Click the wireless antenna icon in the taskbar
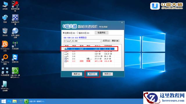This screenshot has width=186, height=104. click(21, 101)
